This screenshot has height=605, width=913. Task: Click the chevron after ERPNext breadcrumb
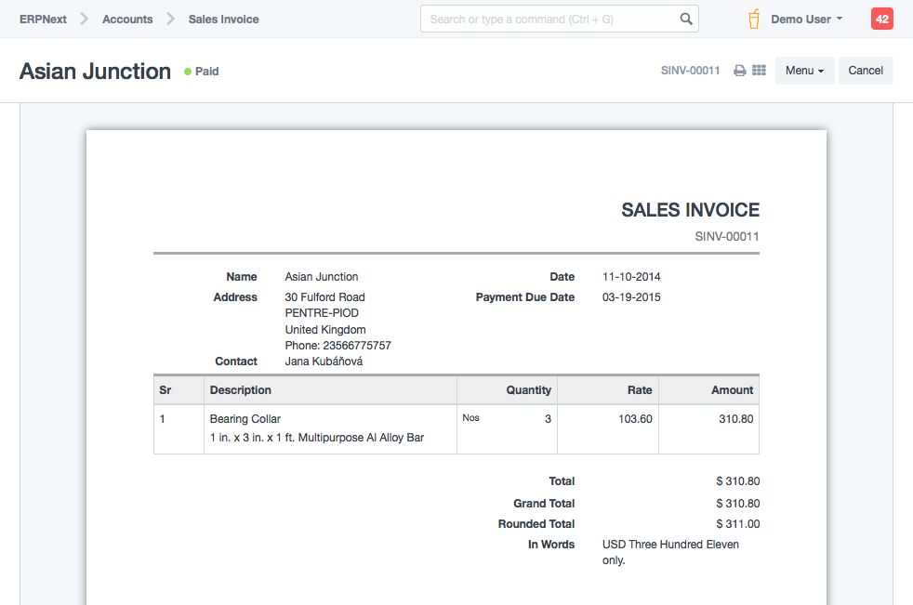click(x=84, y=19)
